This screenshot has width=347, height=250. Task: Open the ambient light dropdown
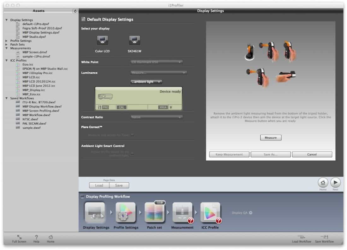coord(146,82)
